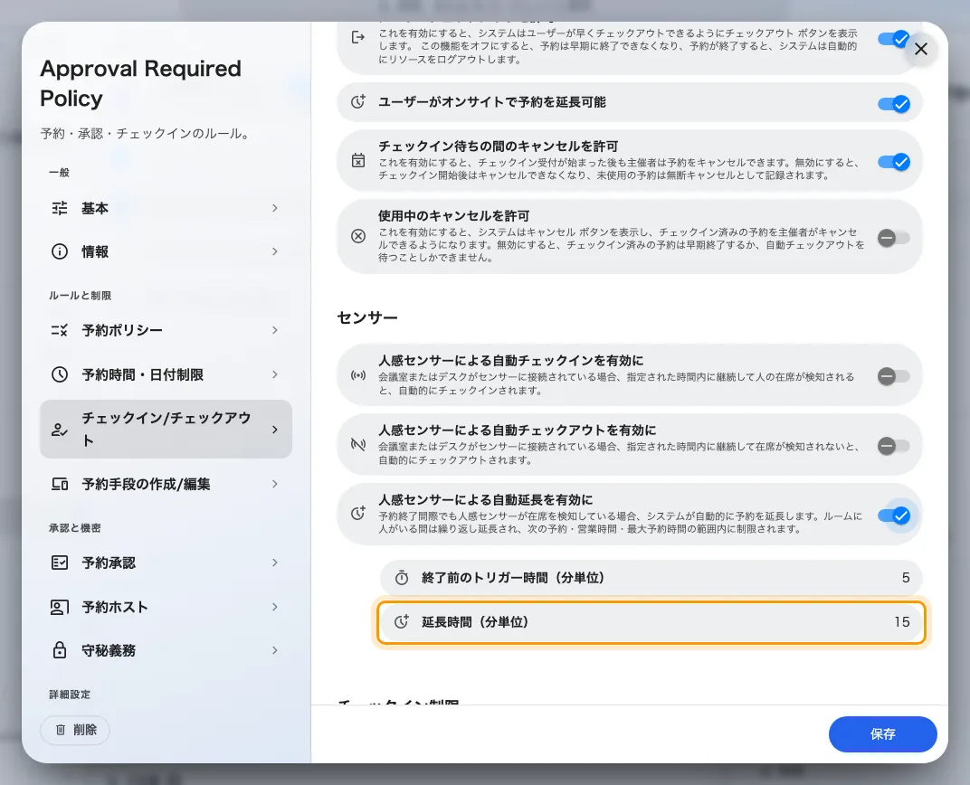
Task: Enable 人感センサーによる自動チェックアウト switch
Action: 894,446
